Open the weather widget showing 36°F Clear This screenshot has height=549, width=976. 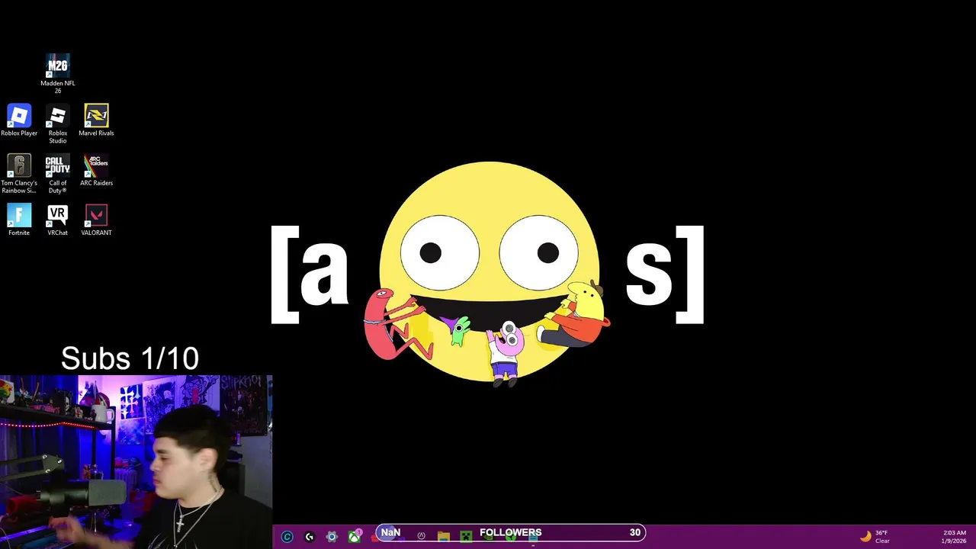pos(875,537)
